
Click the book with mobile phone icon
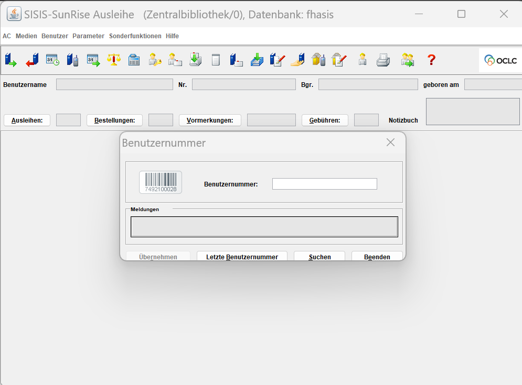tap(72, 60)
